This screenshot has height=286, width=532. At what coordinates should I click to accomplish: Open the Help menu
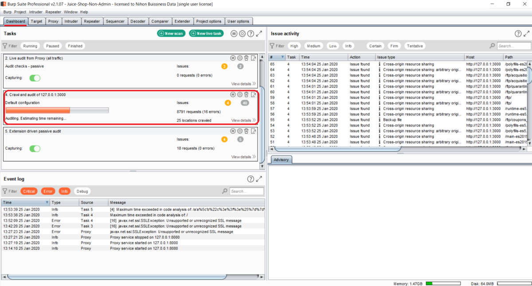point(84,12)
